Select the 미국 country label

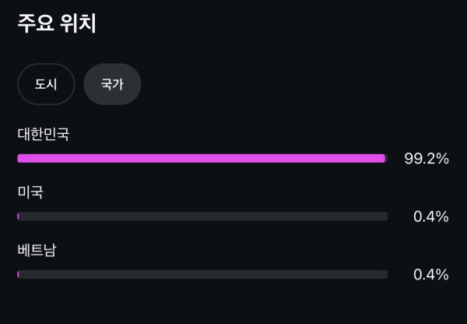30,192
